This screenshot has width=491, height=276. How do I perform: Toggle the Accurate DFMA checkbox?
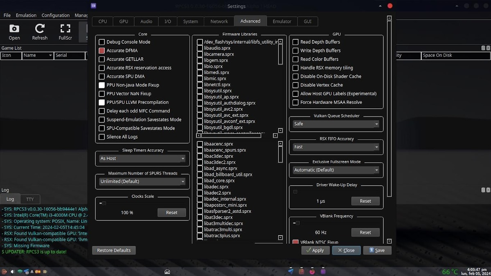click(102, 51)
